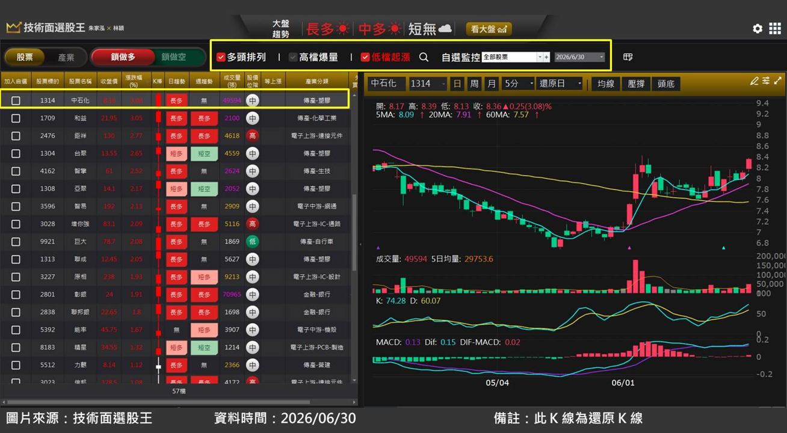Image resolution: width=787 pixels, height=433 pixels.
Task: Check the watchlist box for 2801 彰銀
Action: pos(16,295)
